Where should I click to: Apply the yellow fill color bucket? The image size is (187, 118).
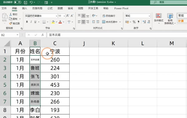(53, 22)
